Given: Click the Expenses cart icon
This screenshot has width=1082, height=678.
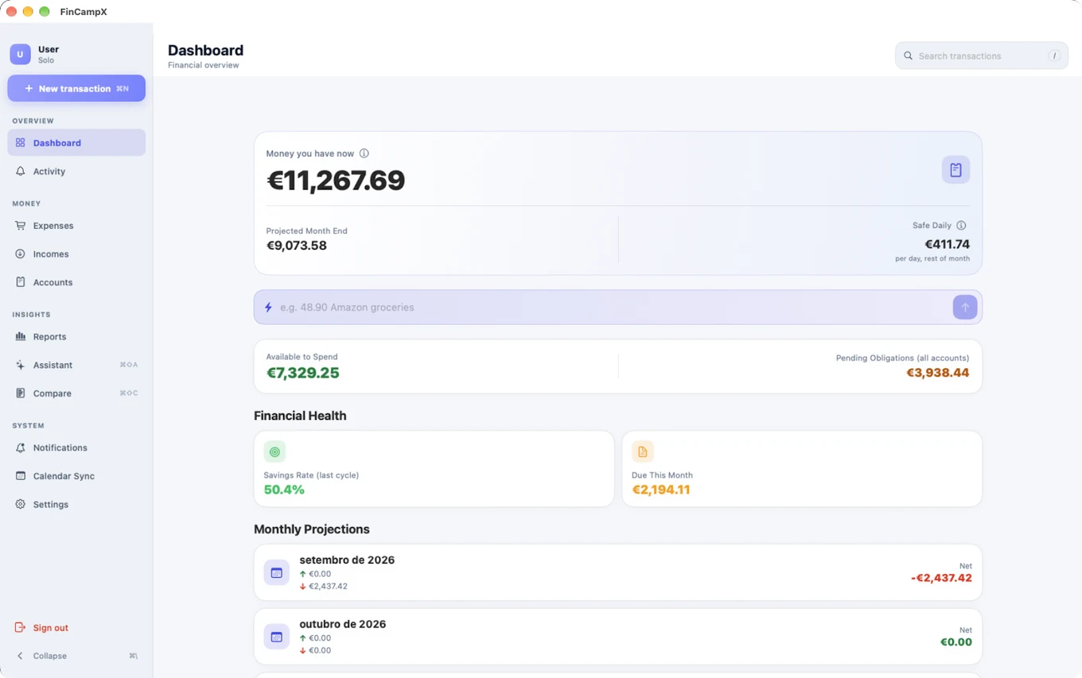Looking at the screenshot, I should point(21,226).
